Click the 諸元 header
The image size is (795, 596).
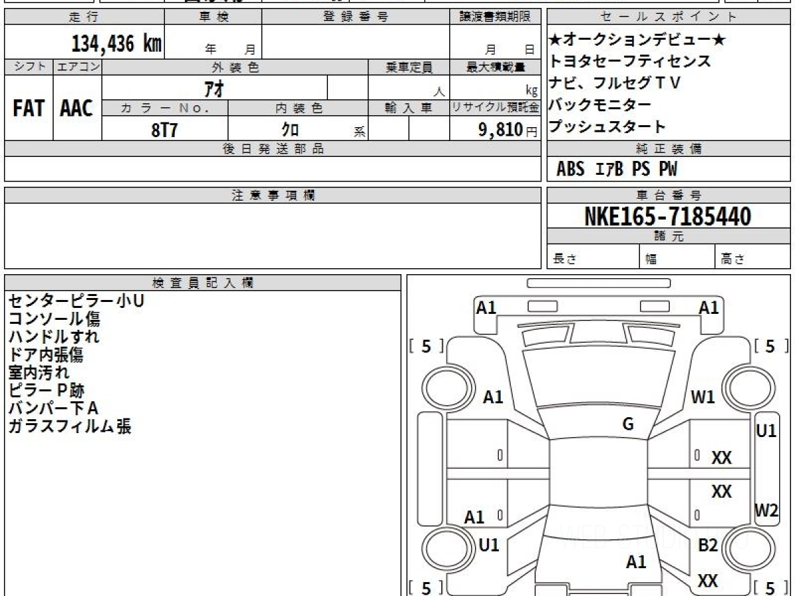coord(669,236)
